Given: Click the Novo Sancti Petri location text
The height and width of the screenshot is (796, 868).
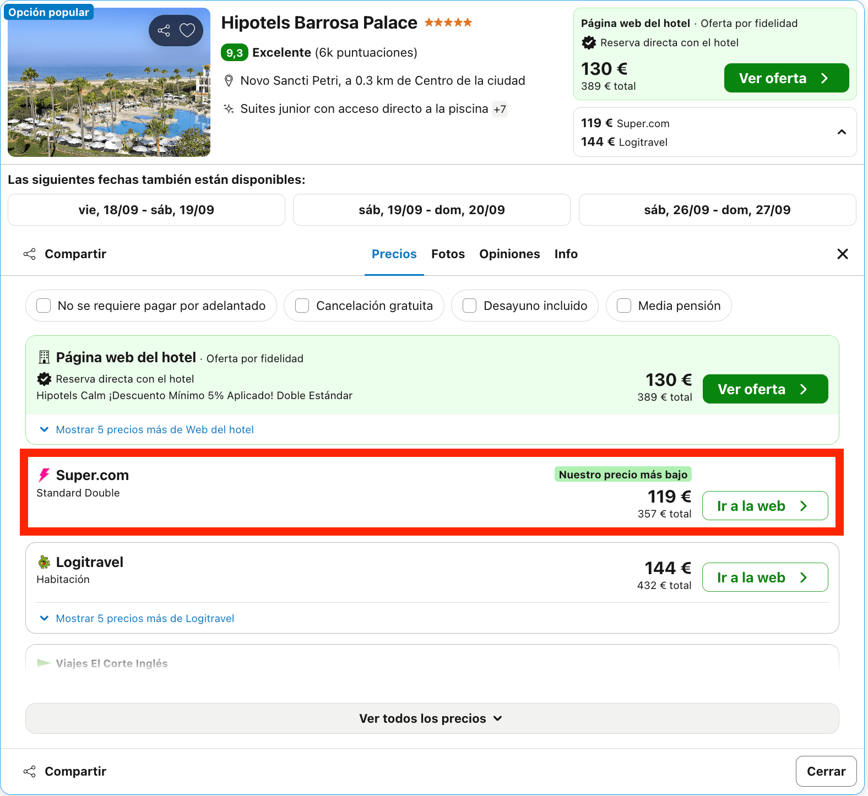Looking at the screenshot, I should pyautogui.click(x=383, y=81).
